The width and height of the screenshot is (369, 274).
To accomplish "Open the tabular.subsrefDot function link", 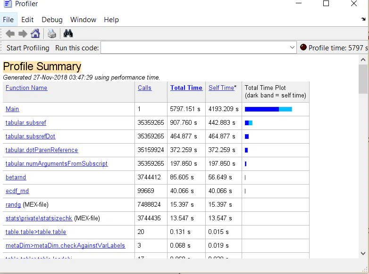I will [30, 136].
